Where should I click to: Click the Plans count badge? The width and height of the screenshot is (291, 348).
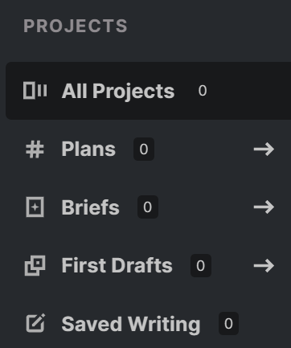pyautogui.click(x=144, y=149)
